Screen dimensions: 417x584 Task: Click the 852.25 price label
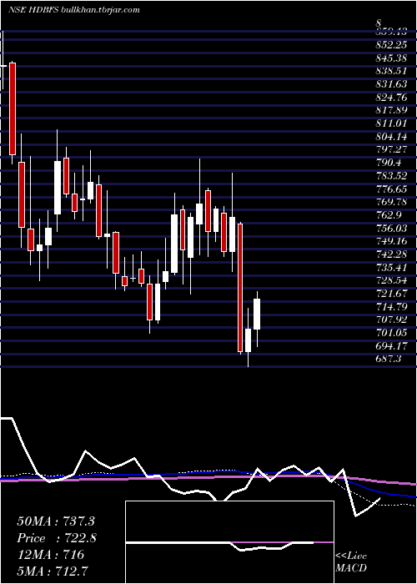click(x=391, y=44)
